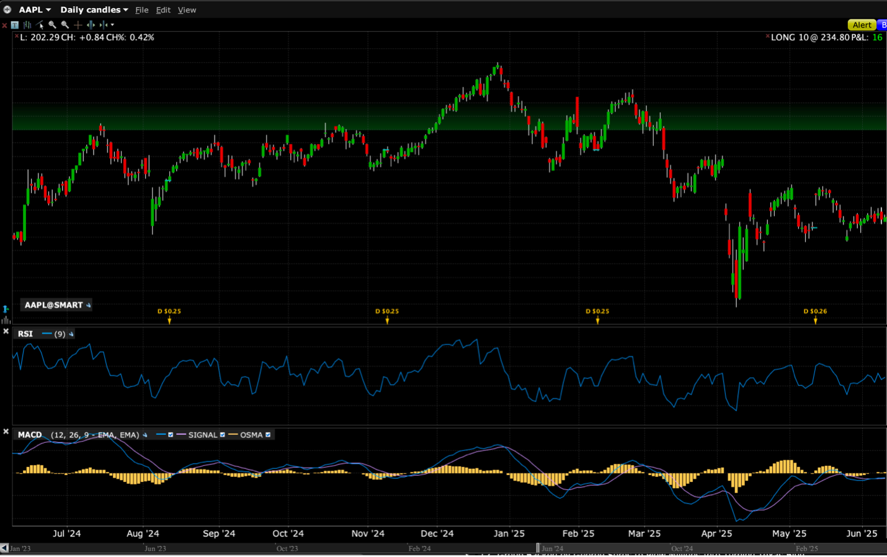Open the File menu
This screenshot has height=557, width=887.
pos(141,10)
